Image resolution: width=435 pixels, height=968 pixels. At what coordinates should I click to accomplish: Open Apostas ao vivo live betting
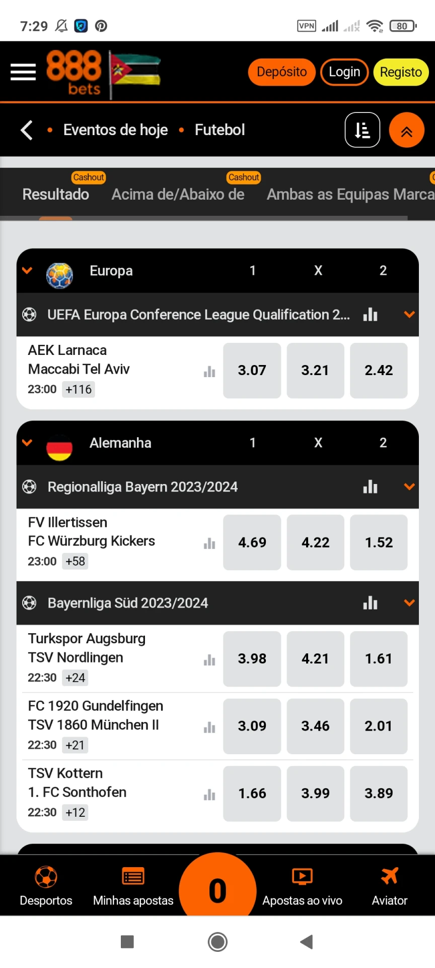302,886
